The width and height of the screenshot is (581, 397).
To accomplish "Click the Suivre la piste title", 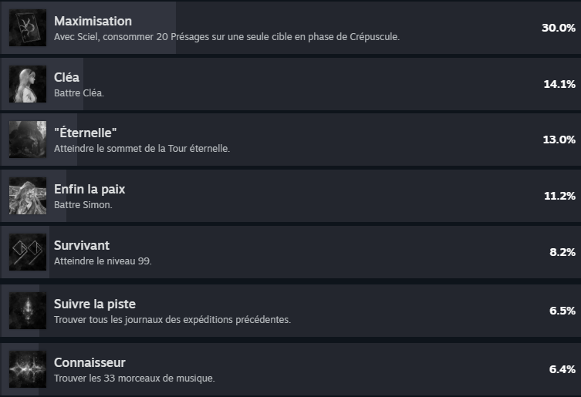I will pos(95,304).
